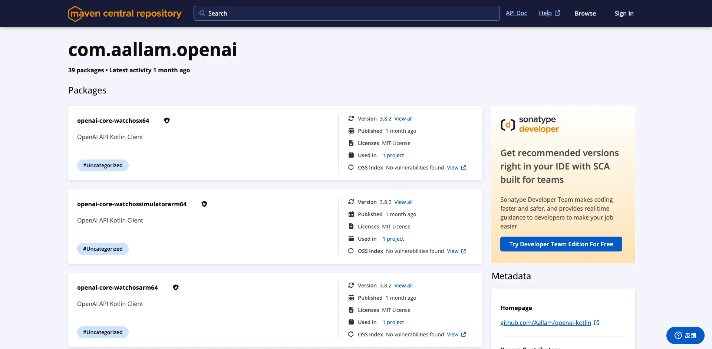The image size is (712, 349).
Task: View OSS Index report for openai-core-watchossimulatorarm64
Action: [x=452, y=251]
